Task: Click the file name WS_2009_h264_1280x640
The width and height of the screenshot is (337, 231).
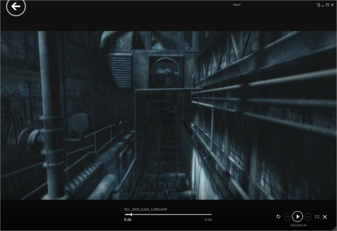Action: (x=145, y=209)
